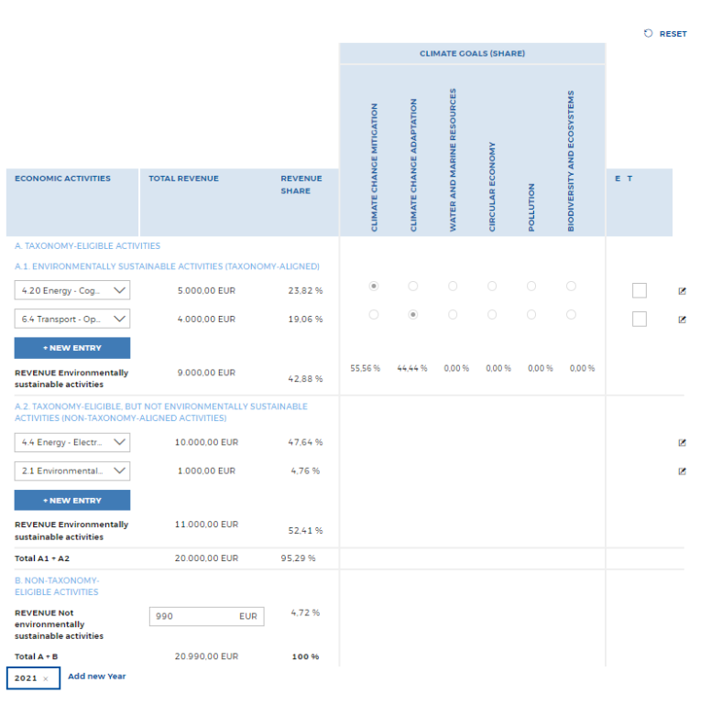Click the 990 EUR revenue input field
711x704 pixels.
(x=207, y=616)
